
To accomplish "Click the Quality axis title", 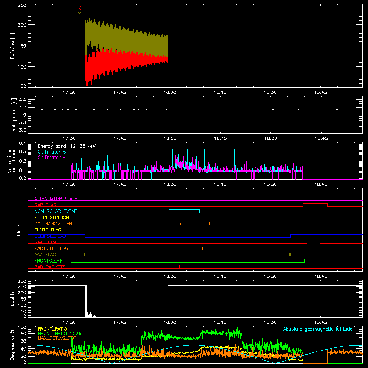I will pos(12,299).
